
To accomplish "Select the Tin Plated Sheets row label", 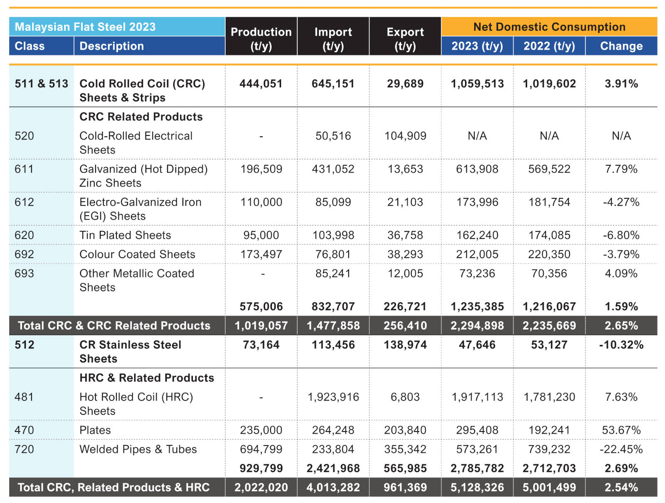I will (125, 235).
